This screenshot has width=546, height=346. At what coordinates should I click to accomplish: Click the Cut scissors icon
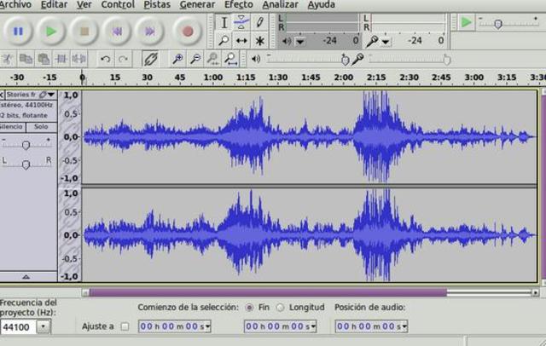pyautogui.click(x=7, y=59)
